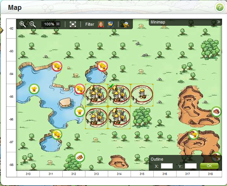Open the 100% zoom level dropdown

tap(51, 24)
